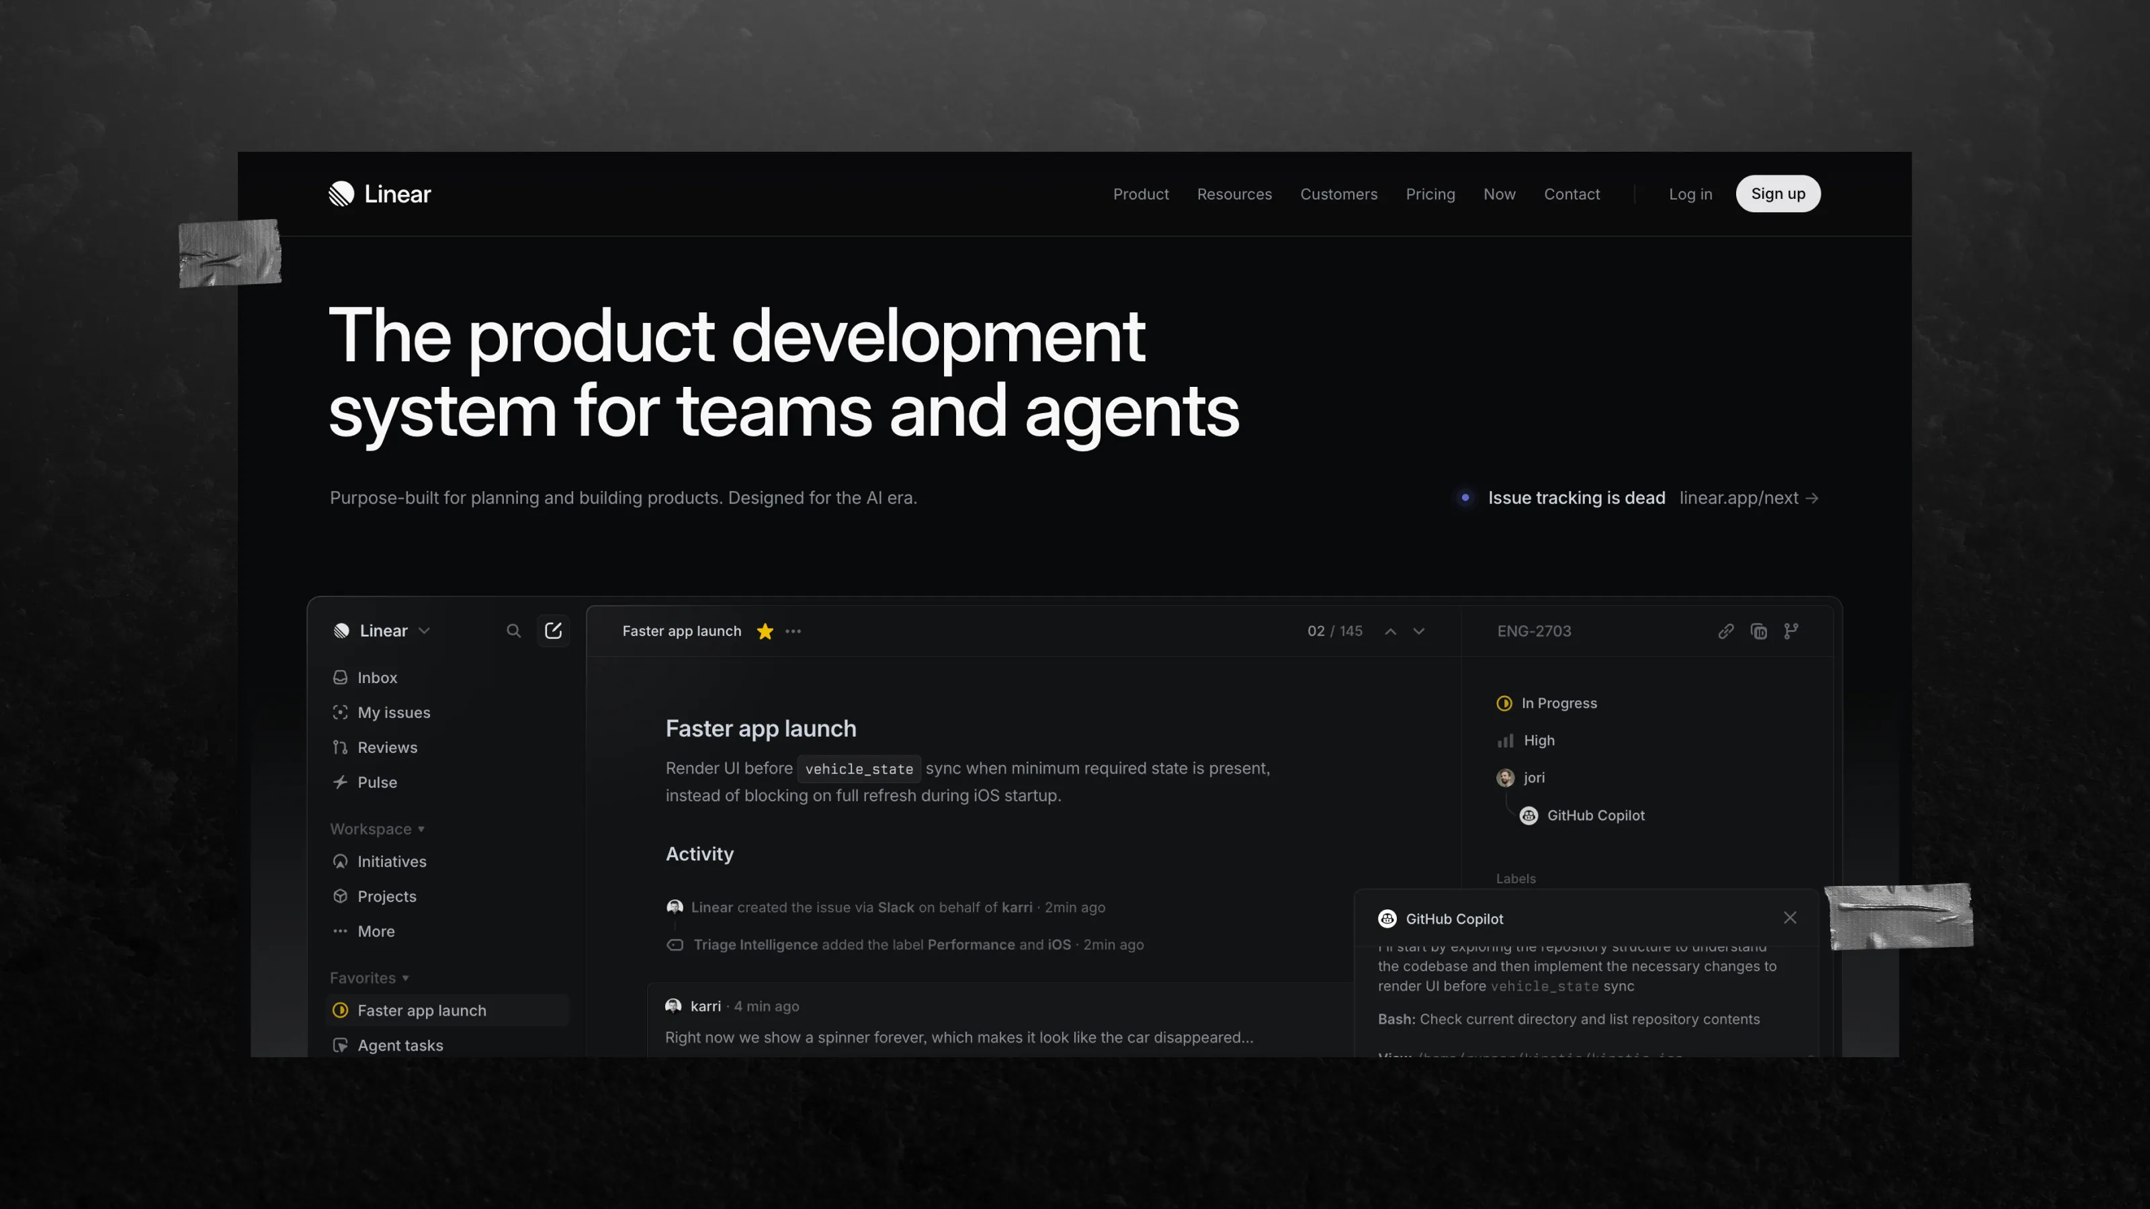Click the search magnifier icon in sidebar
Viewport: 2150px width, 1209px height.
tap(513, 631)
